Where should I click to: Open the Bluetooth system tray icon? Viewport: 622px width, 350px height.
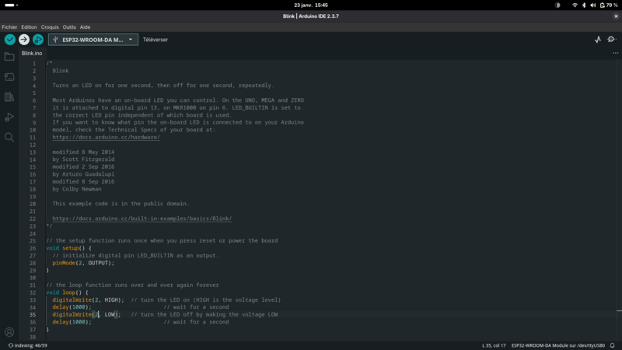[584, 5]
